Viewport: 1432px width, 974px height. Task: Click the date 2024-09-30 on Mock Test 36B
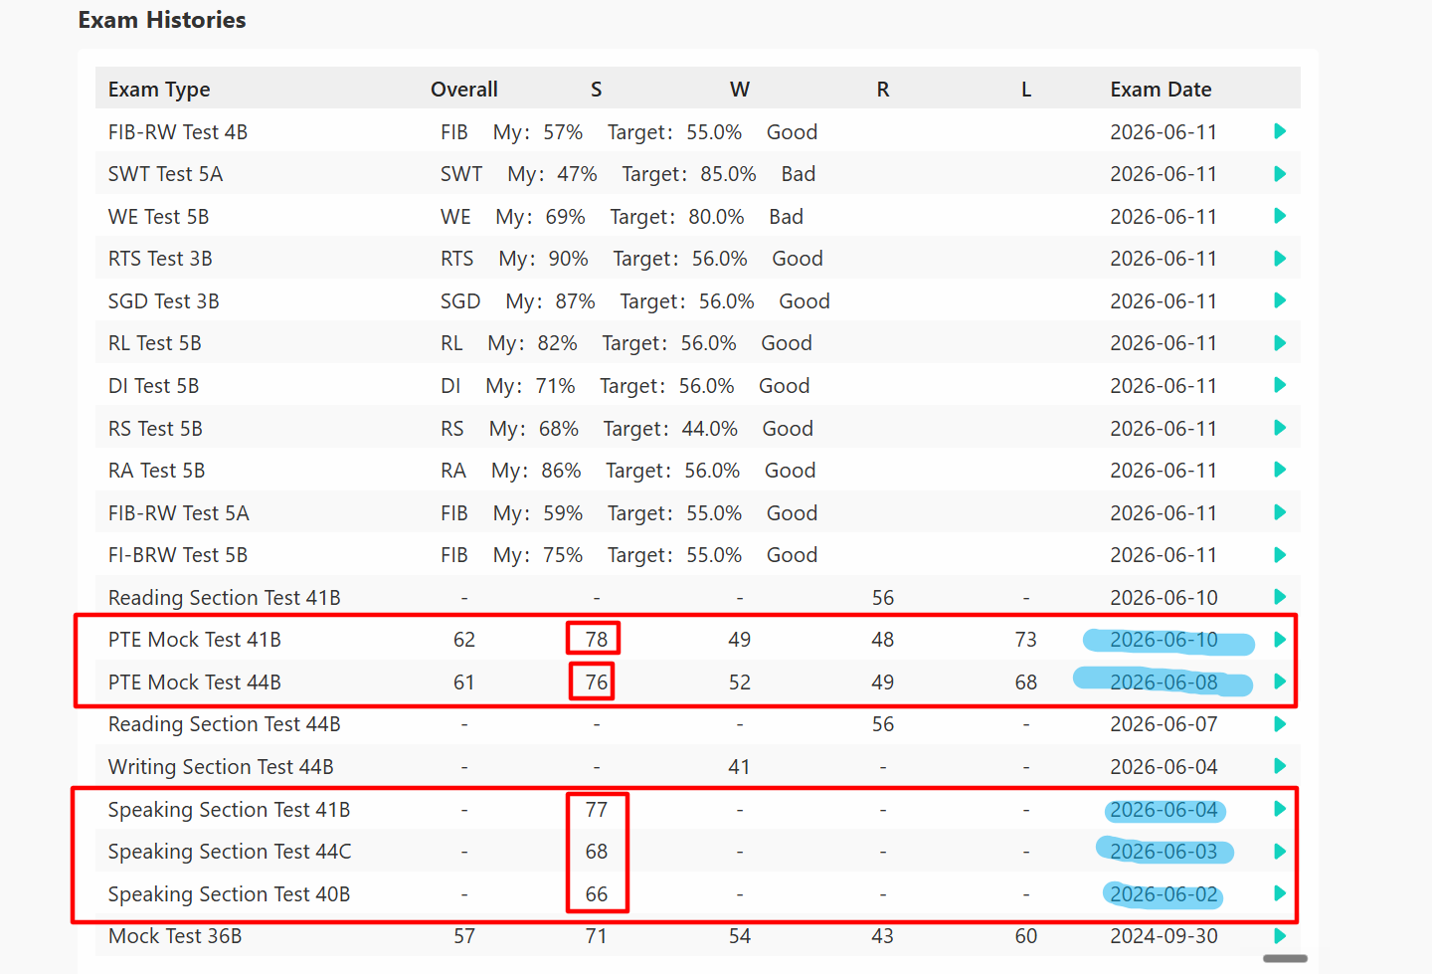point(1163,936)
